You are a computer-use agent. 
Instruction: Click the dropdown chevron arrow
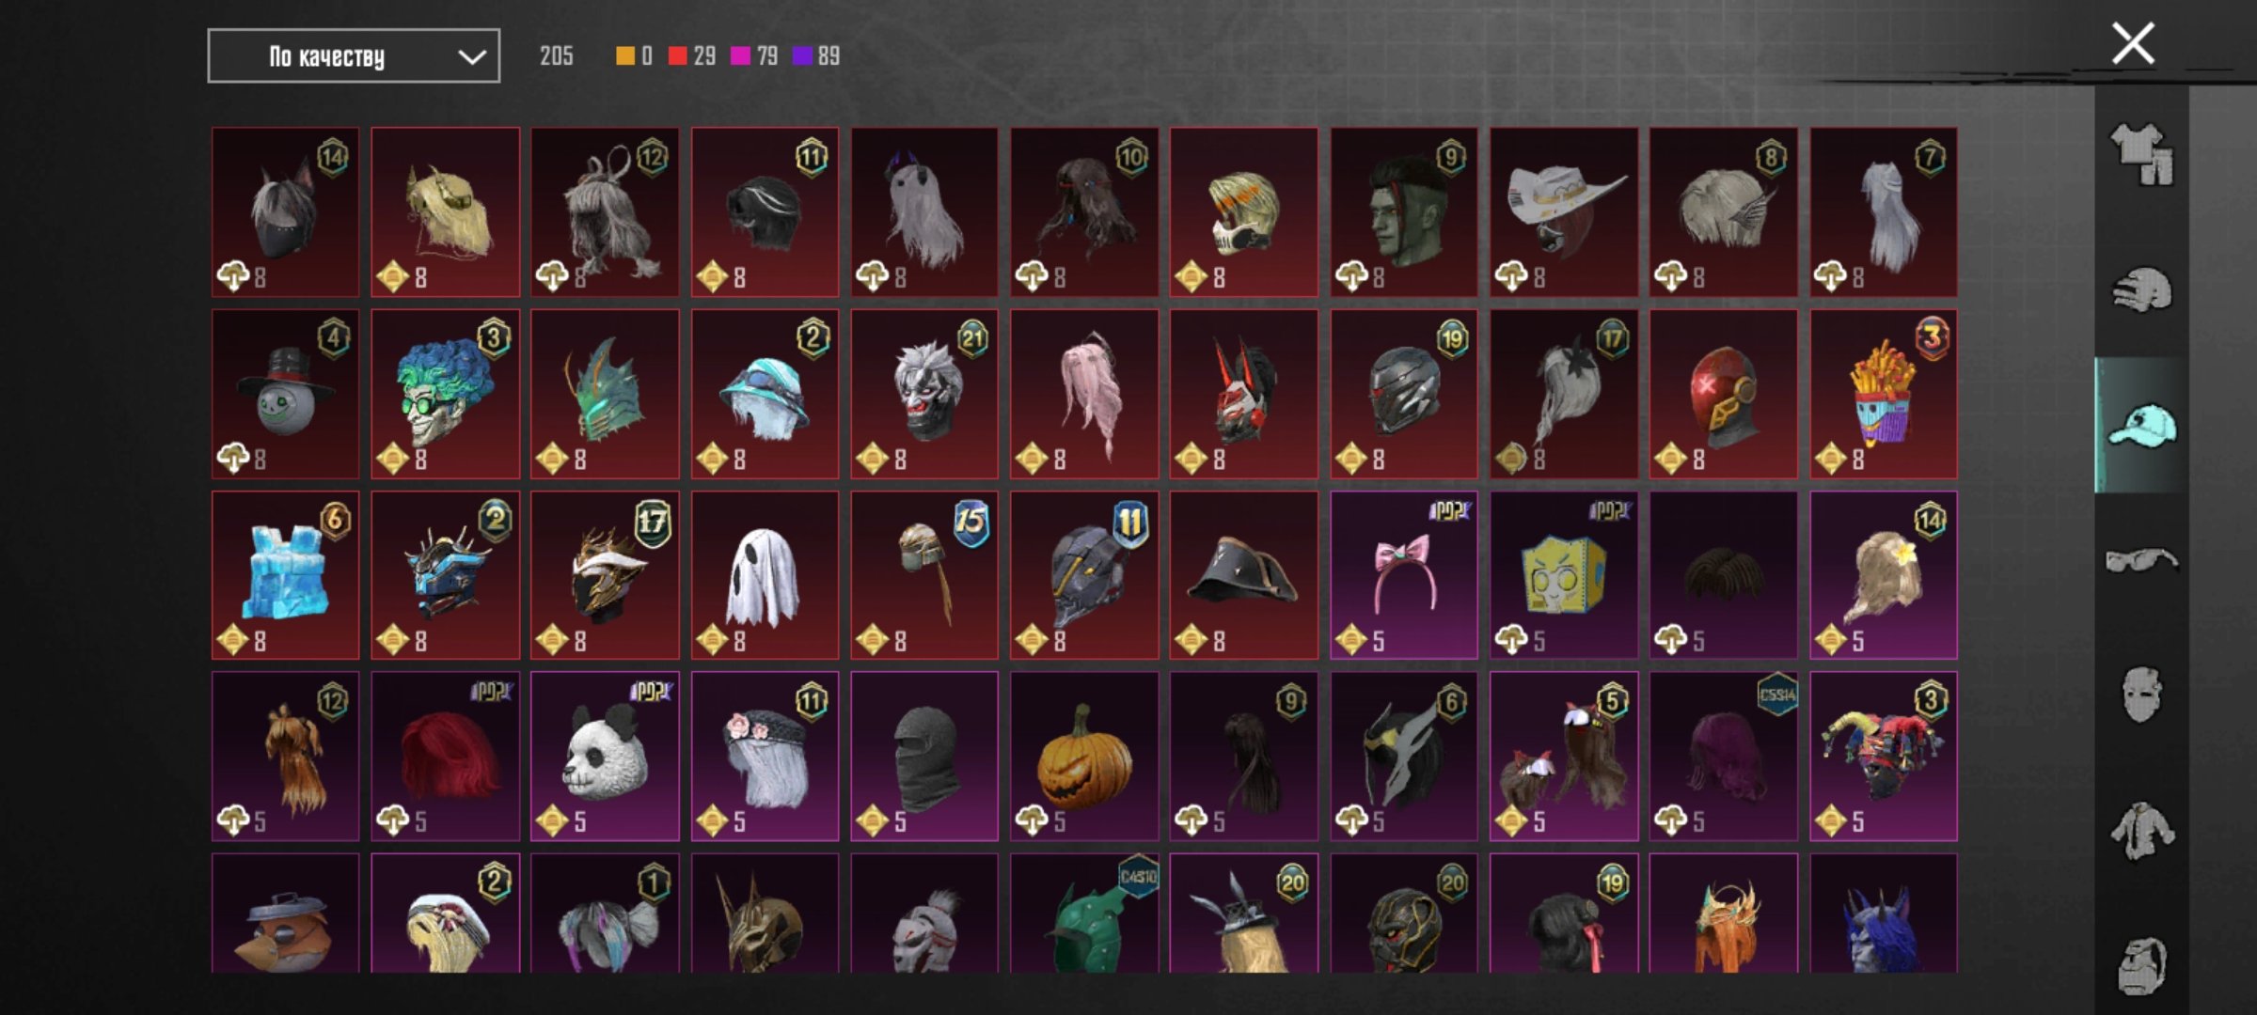click(x=471, y=57)
